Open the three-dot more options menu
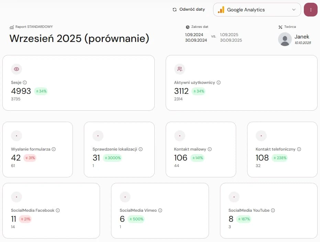The height and width of the screenshot is (242, 320). 311,10
